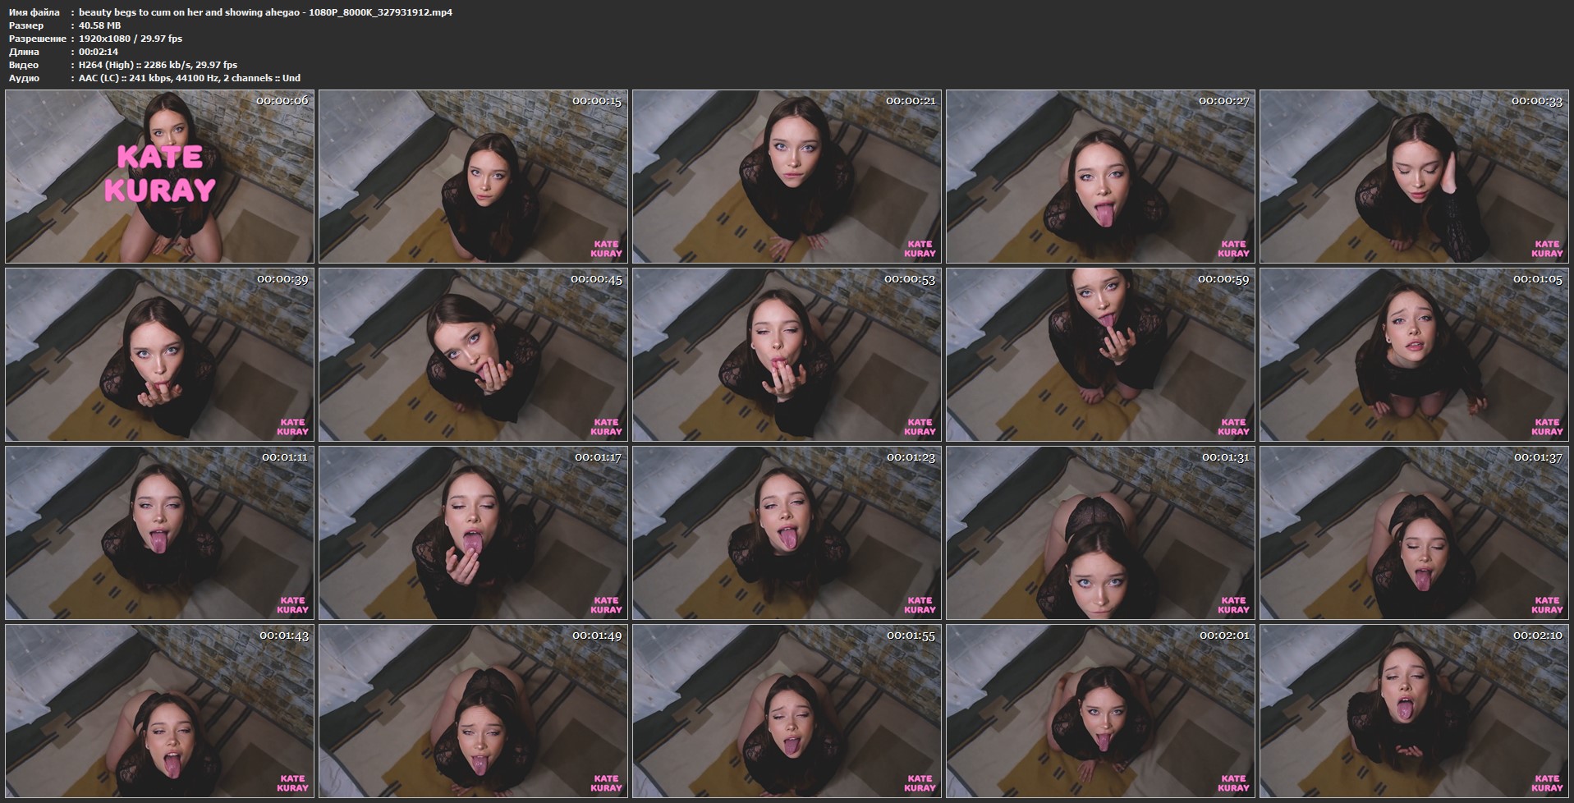The width and height of the screenshot is (1574, 803).
Task: Click the 'Длина' label
Action: pyautogui.click(x=23, y=52)
